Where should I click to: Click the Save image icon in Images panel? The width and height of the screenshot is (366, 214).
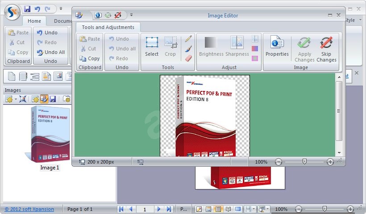(x=53, y=99)
